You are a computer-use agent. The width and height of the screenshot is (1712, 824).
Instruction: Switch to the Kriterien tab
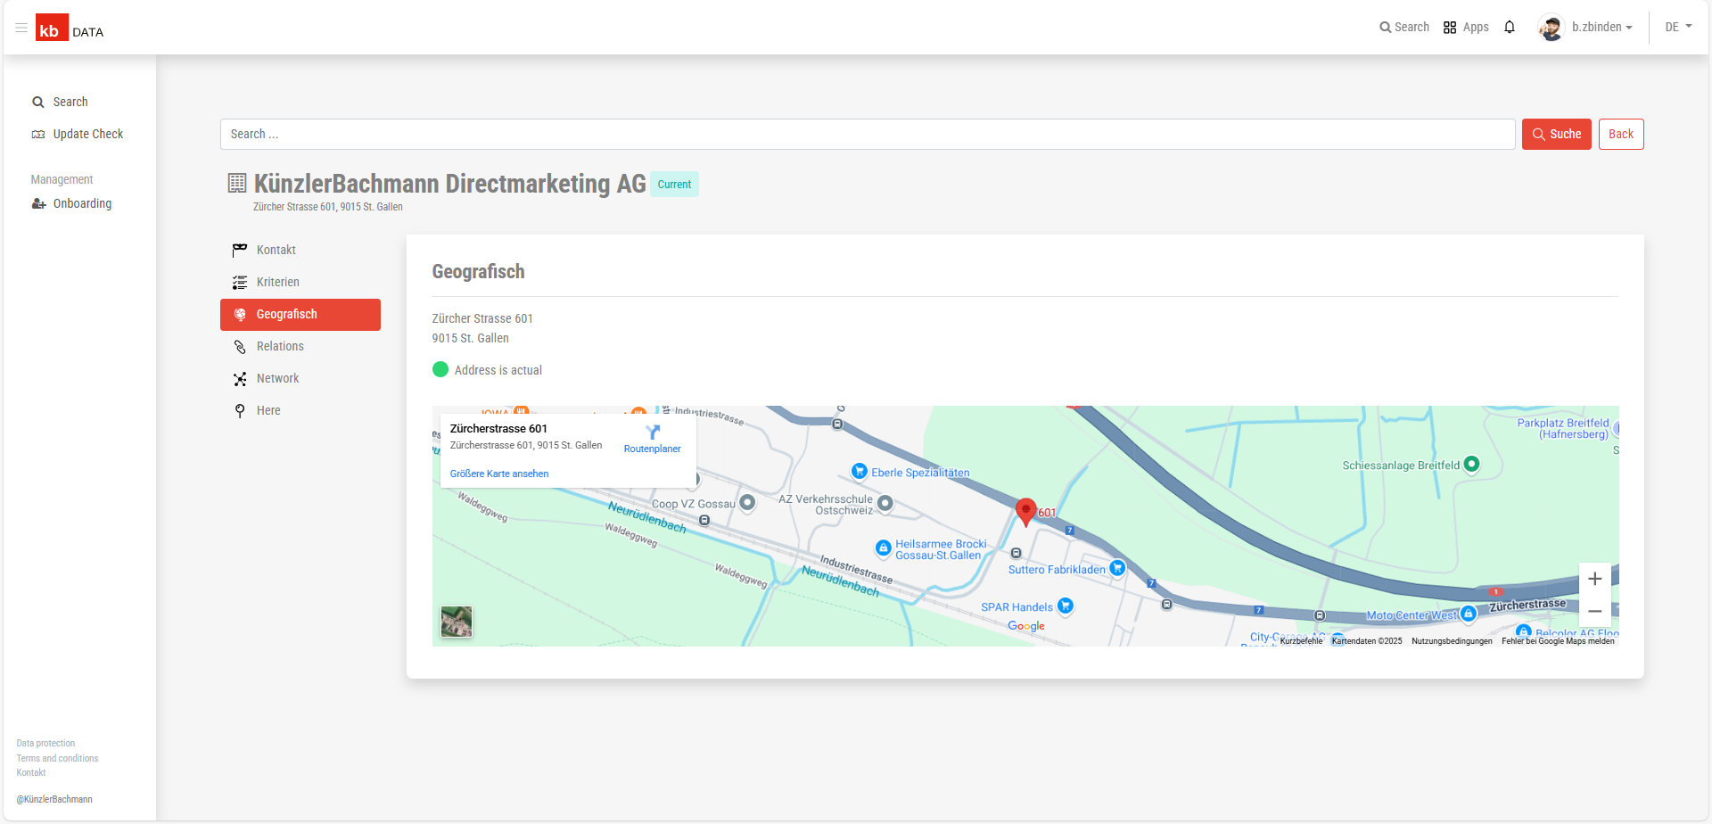tap(300, 282)
